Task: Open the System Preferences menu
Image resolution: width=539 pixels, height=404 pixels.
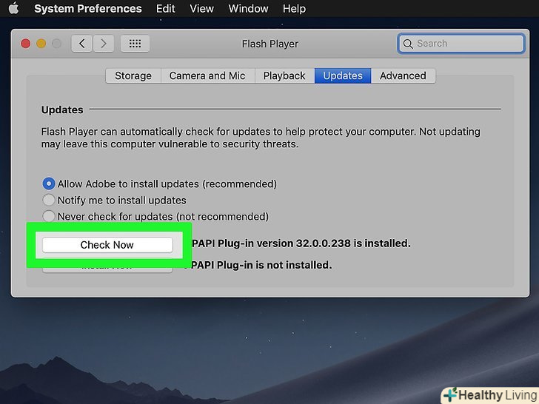Action: [x=87, y=9]
